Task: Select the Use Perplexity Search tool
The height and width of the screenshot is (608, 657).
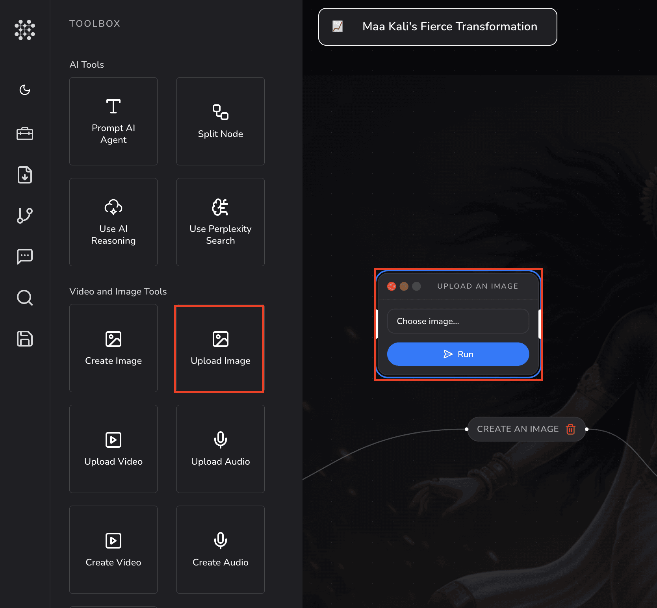Action: [x=221, y=222]
